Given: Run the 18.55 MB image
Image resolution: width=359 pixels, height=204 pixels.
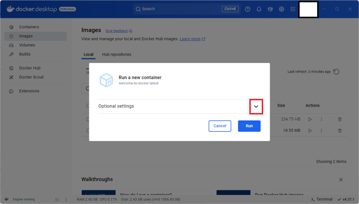Looking at the screenshot, I should 310,130.
